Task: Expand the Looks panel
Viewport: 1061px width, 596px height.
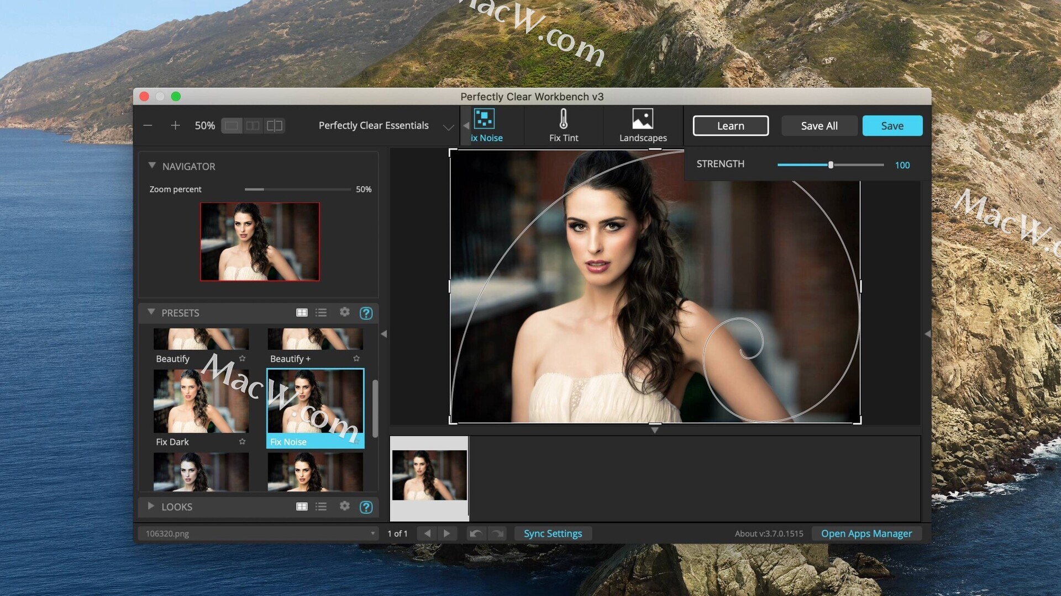Action: point(151,506)
